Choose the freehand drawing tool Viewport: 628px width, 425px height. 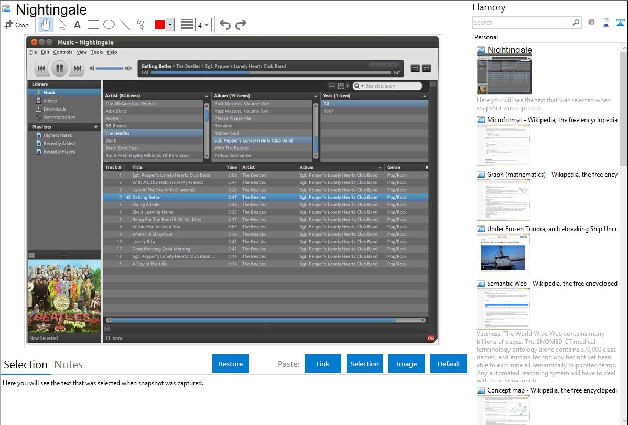pyautogui.click(x=140, y=25)
